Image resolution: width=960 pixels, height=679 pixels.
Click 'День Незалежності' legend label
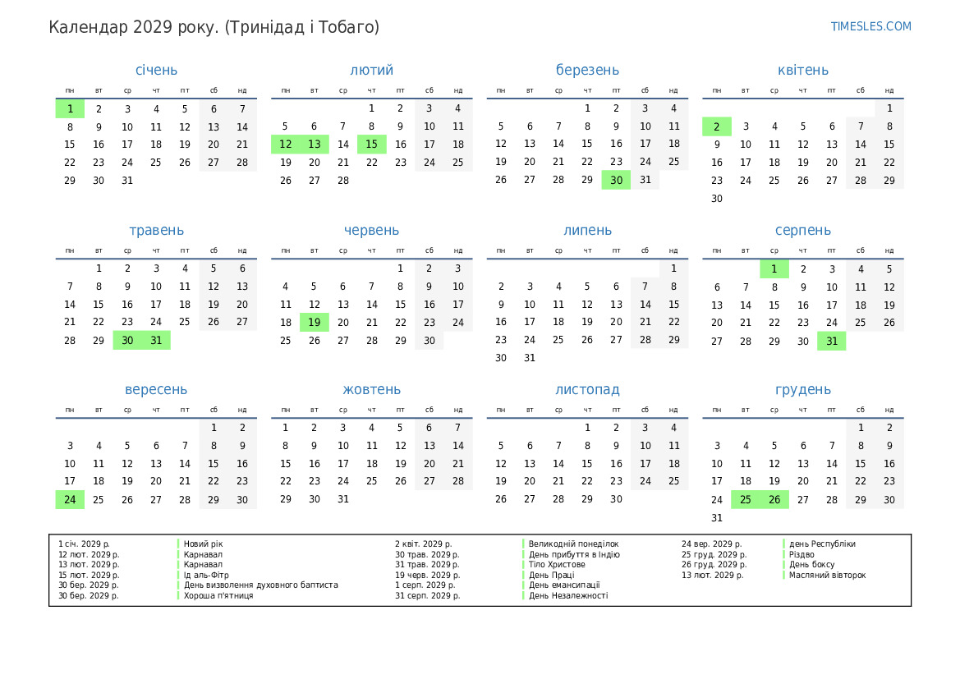click(568, 595)
